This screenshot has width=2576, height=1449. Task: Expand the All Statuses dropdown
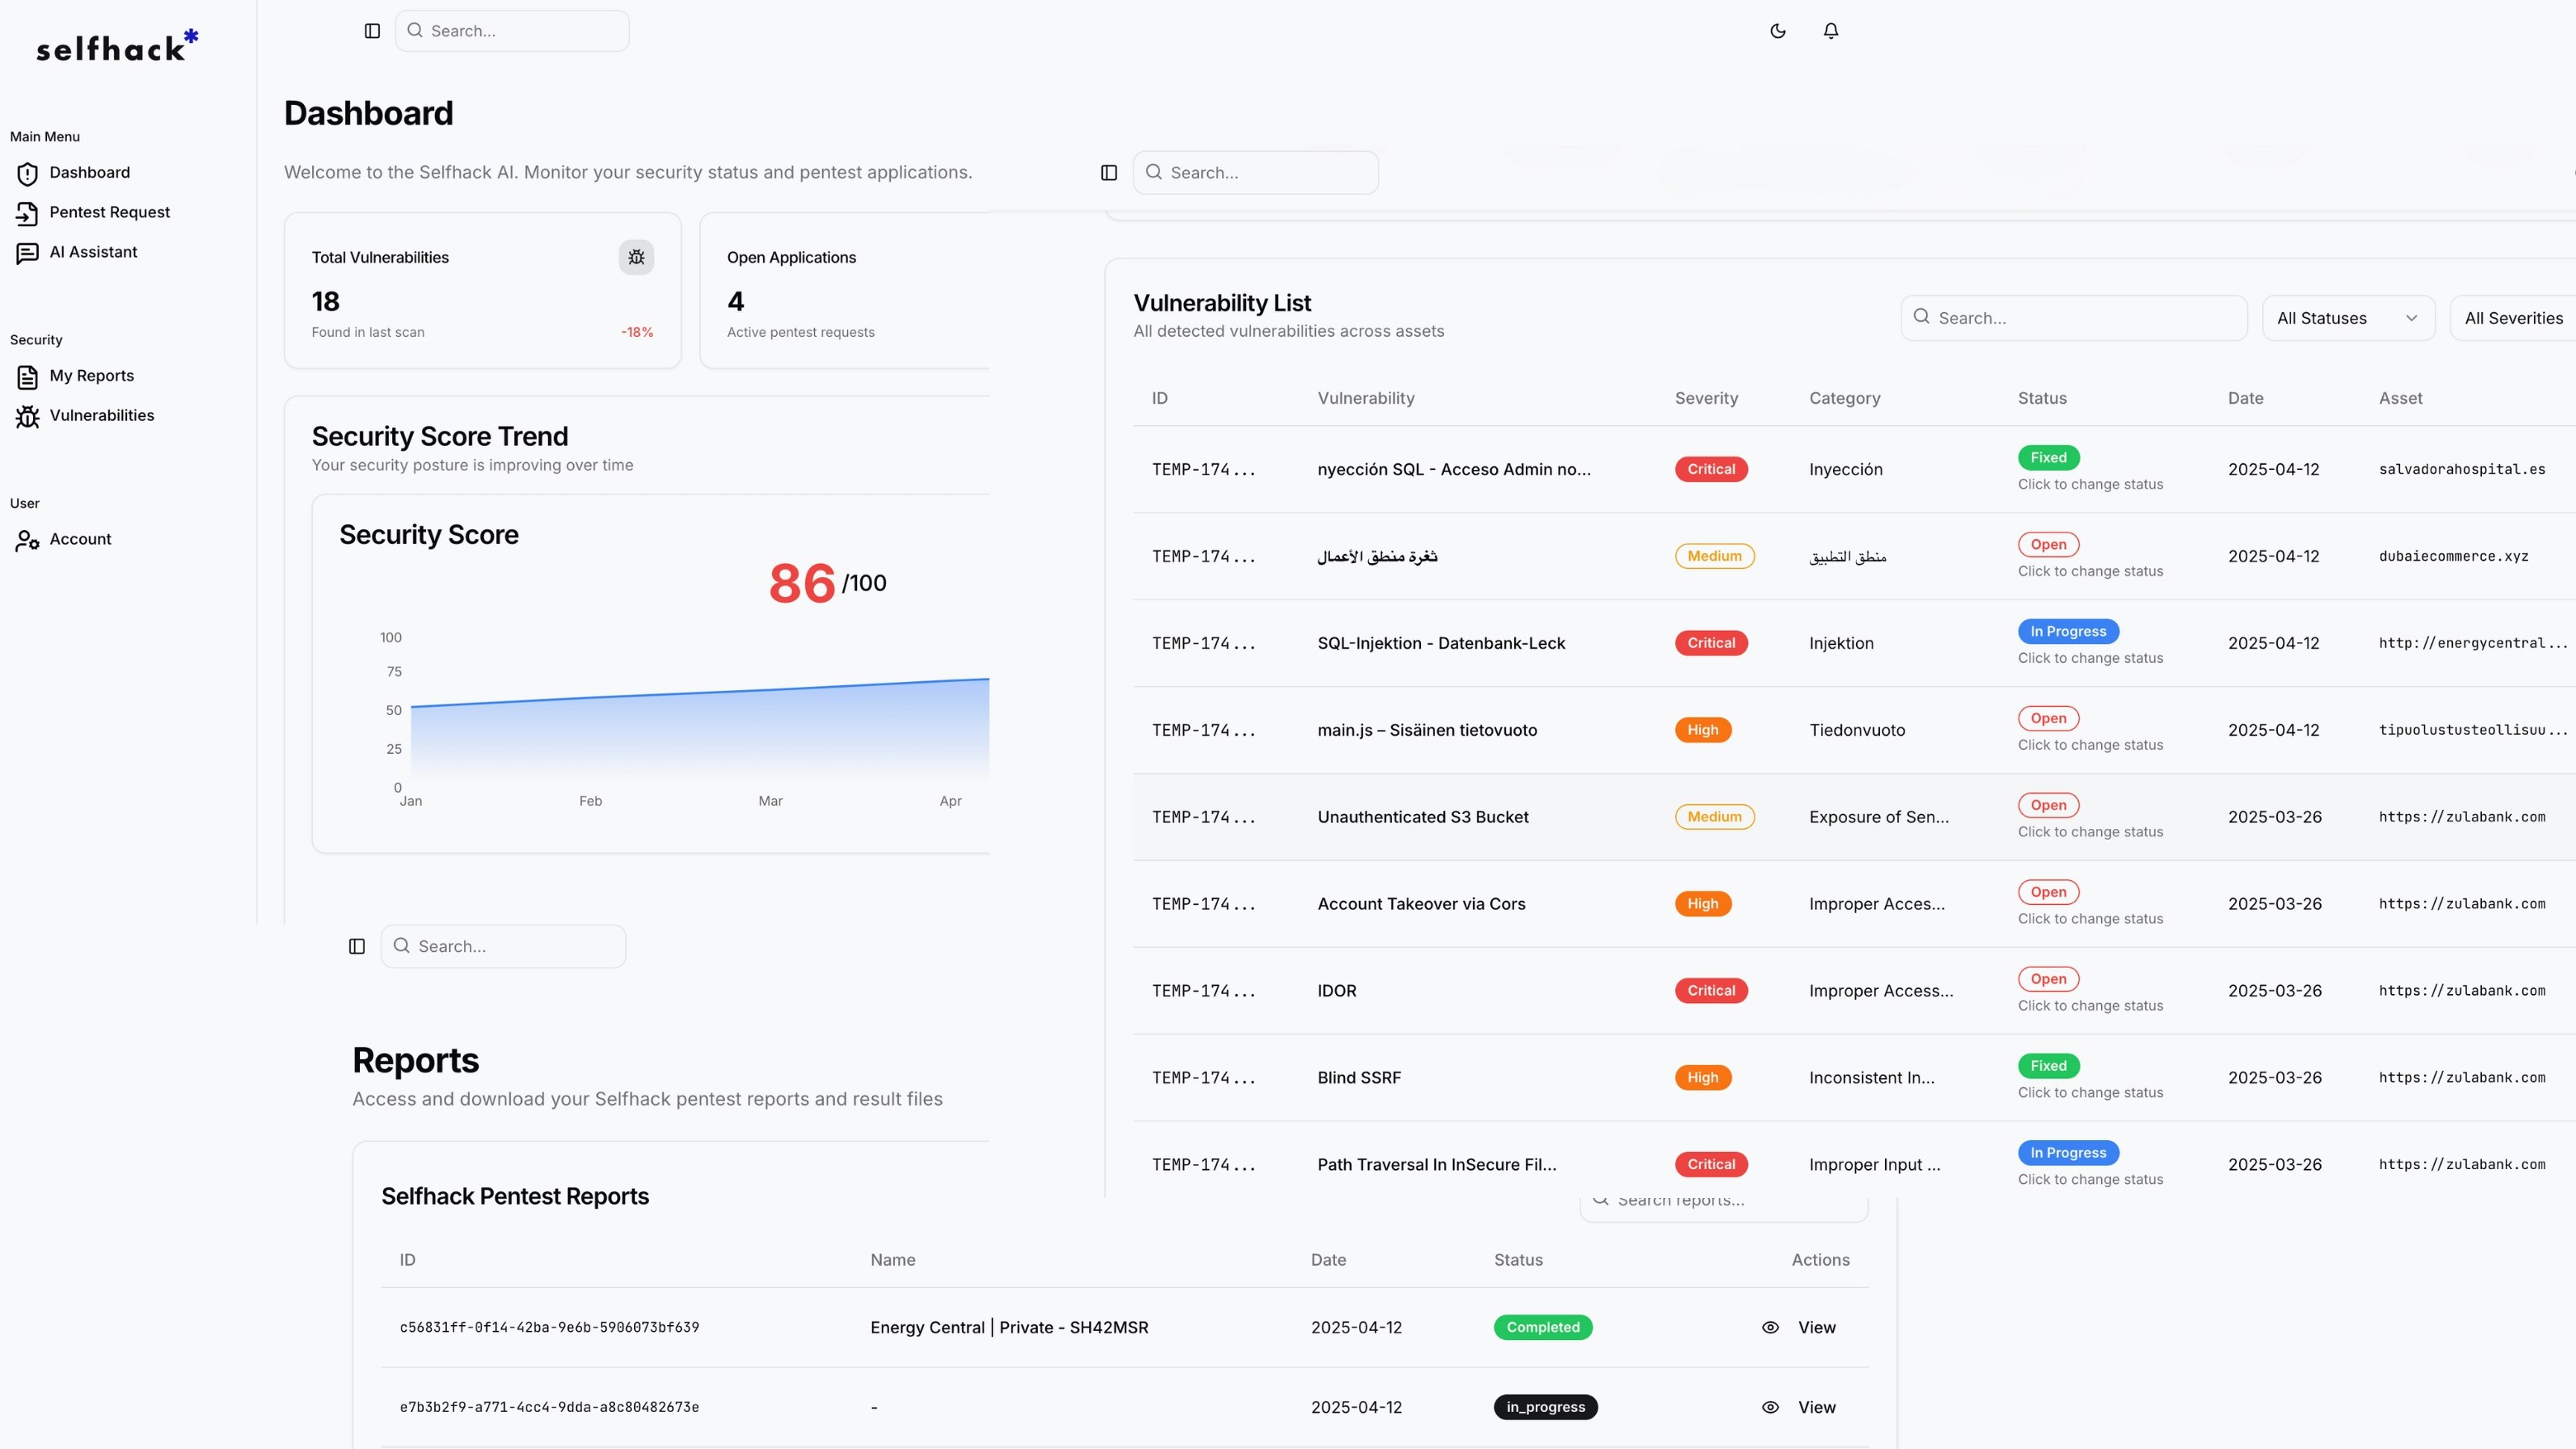click(x=2347, y=318)
